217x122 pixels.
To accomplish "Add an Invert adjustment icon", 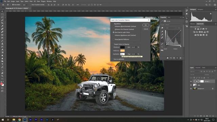I will click(x=195, y=35).
